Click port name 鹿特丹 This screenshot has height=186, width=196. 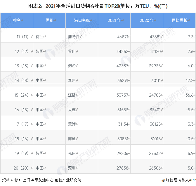tap(74, 37)
